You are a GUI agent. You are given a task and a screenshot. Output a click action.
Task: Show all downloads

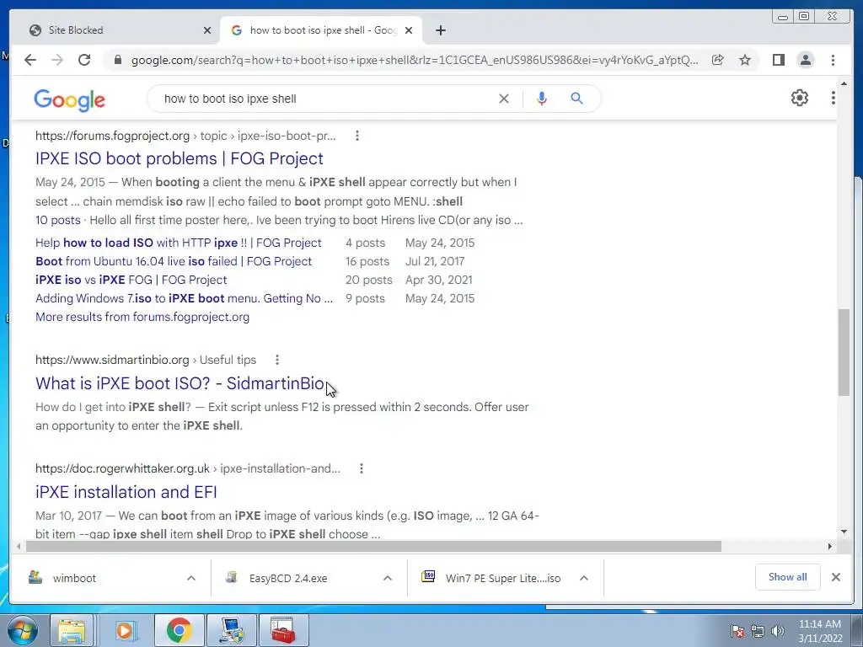click(788, 577)
